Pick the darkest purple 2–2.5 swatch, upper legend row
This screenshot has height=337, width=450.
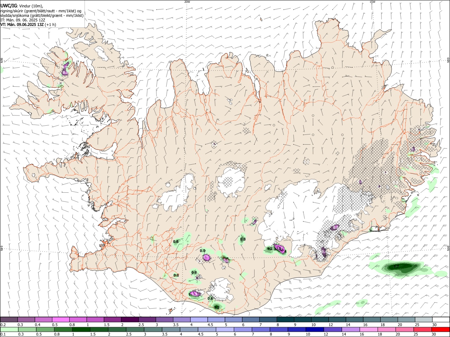click(x=130, y=320)
